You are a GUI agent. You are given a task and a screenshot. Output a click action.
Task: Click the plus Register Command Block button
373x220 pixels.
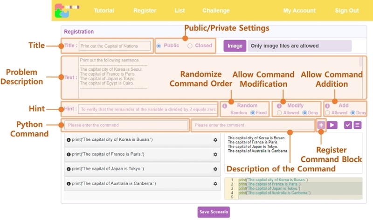[x=321, y=125]
